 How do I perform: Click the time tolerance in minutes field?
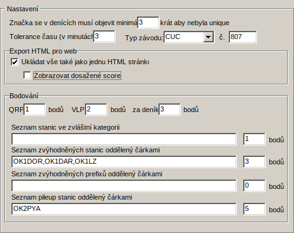[104, 37]
